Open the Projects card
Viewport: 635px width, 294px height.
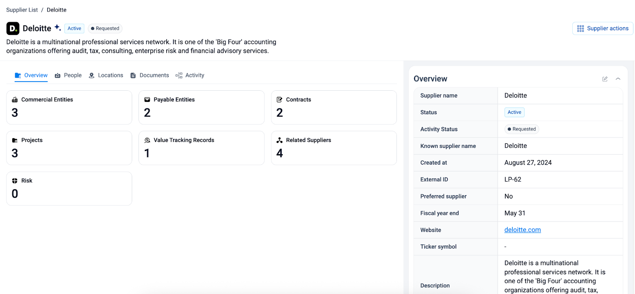69,148
